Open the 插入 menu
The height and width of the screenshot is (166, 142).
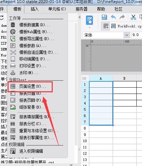tap(35, 9)
